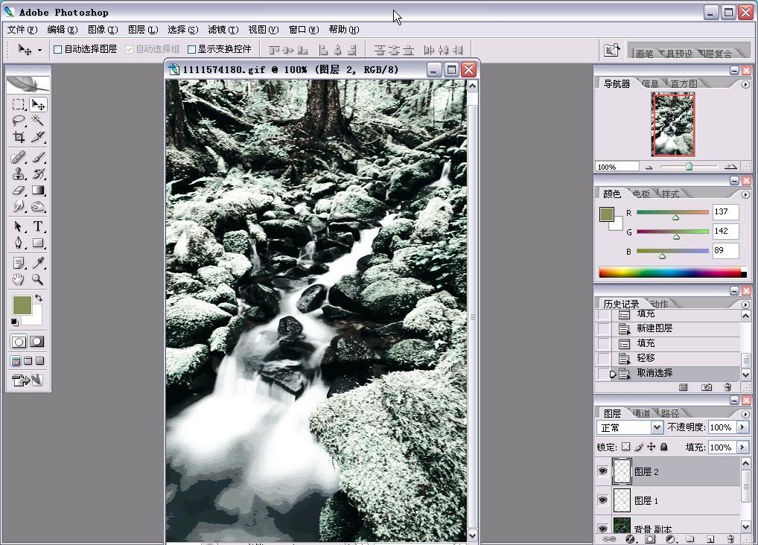
Task: Select the Rectangle shape tool
Action: point(38,243)
